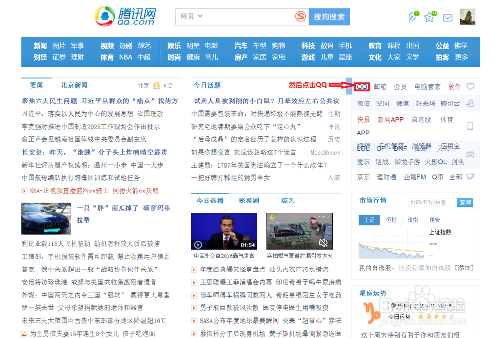Open the user avatar at top right

coord(467,16)
